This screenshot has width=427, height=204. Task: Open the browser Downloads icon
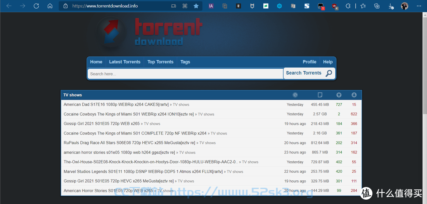click(391, 6)
